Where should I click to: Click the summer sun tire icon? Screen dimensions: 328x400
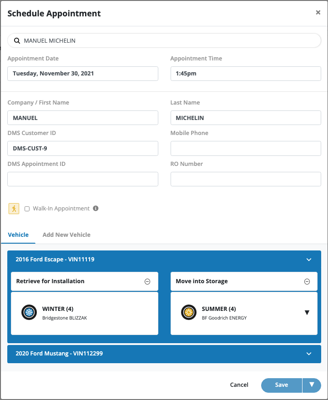[189, 312]
